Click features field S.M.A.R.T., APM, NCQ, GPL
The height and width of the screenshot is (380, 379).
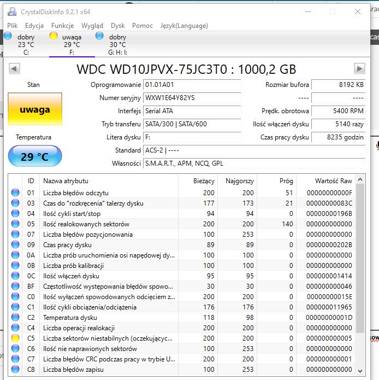tap(254, 163)
